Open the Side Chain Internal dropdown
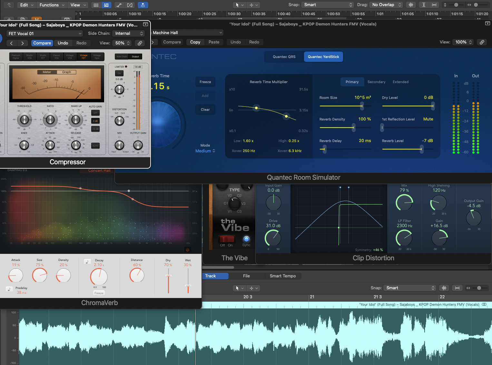The width and height of the screenshot is (492, 365). tap(129, 34)
